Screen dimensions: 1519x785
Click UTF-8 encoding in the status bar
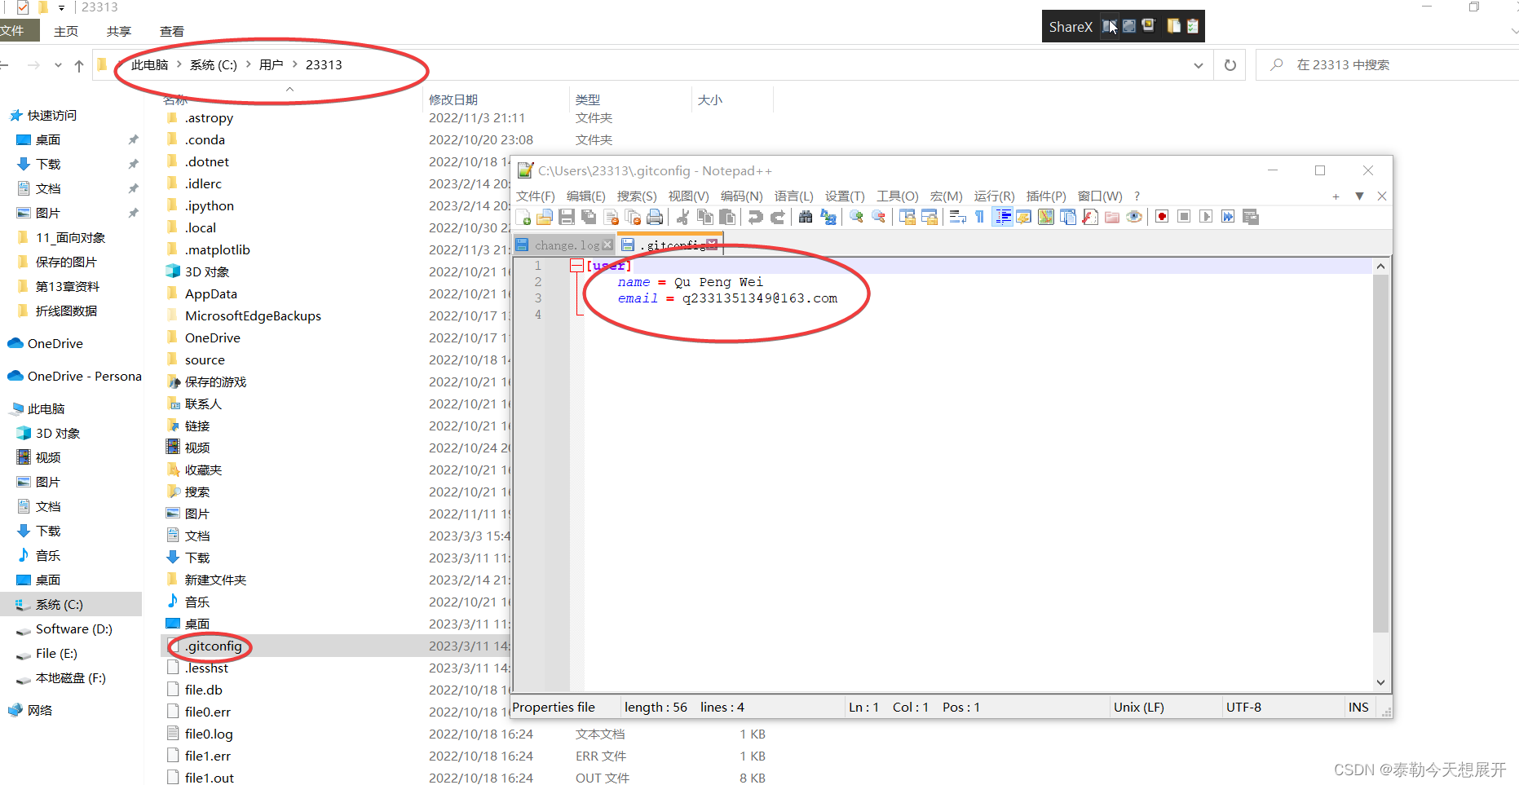pos(1243,707)
